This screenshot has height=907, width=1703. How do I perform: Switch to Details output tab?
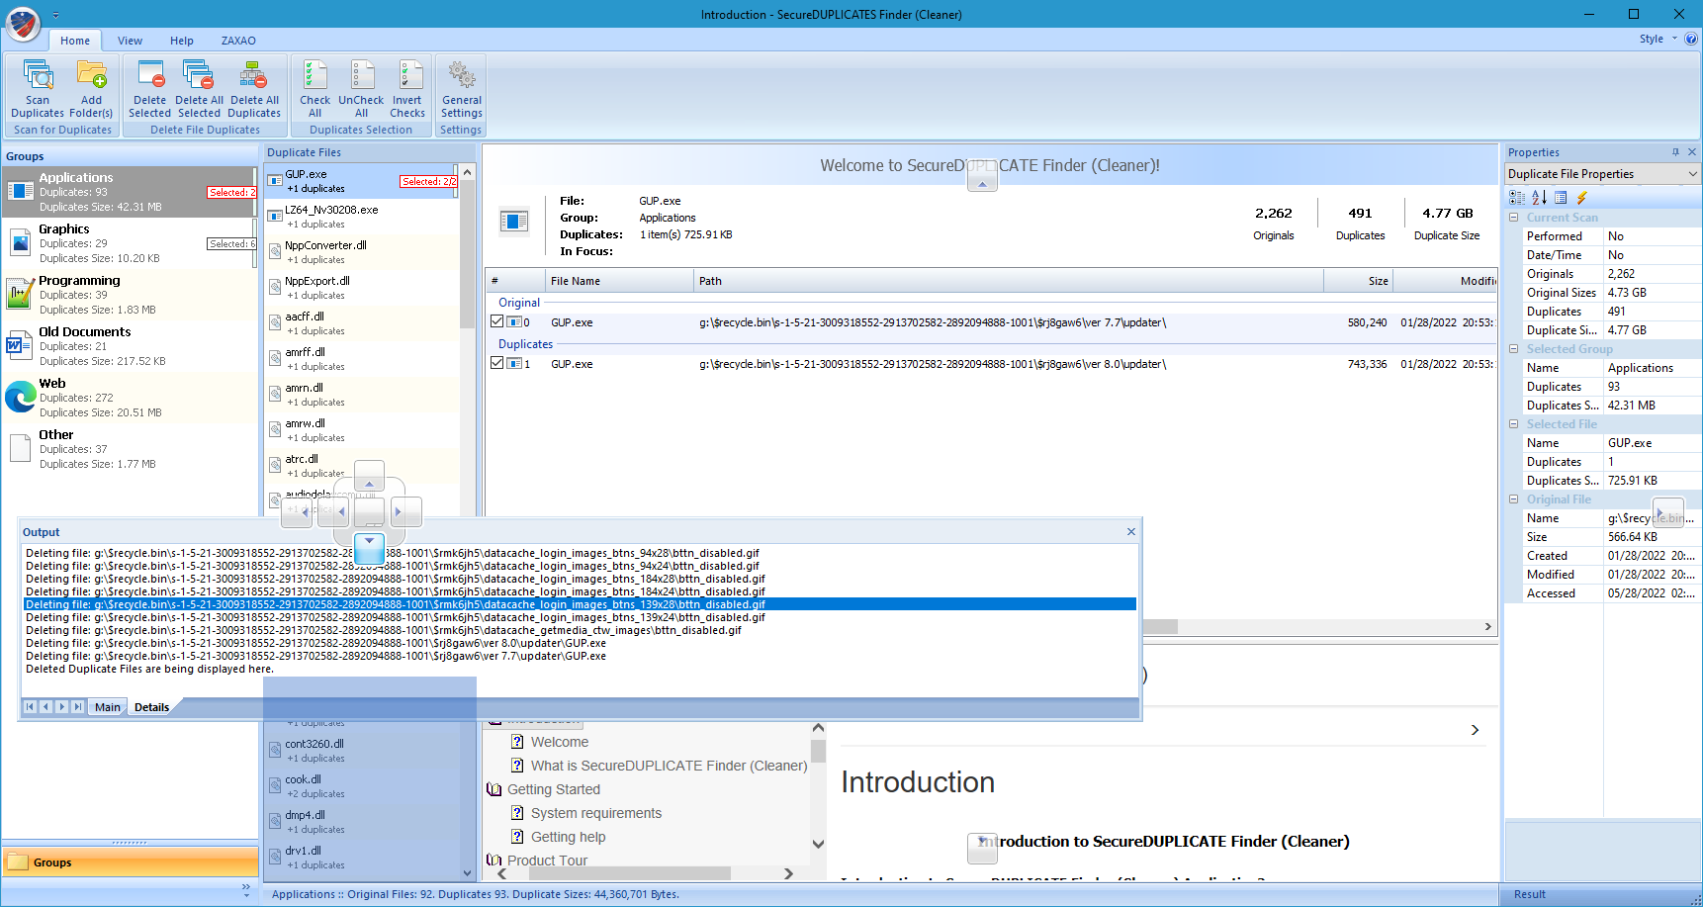pyautogui.click(x=151, y=707)
